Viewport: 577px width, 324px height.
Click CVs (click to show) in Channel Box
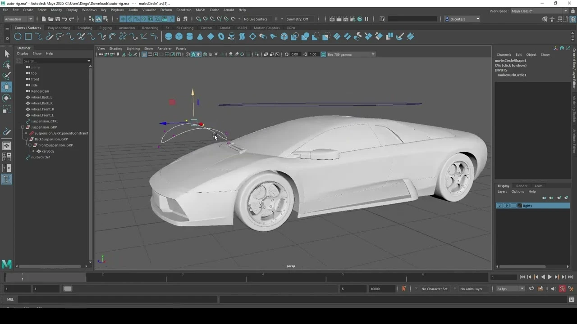[x=511, y=65]
